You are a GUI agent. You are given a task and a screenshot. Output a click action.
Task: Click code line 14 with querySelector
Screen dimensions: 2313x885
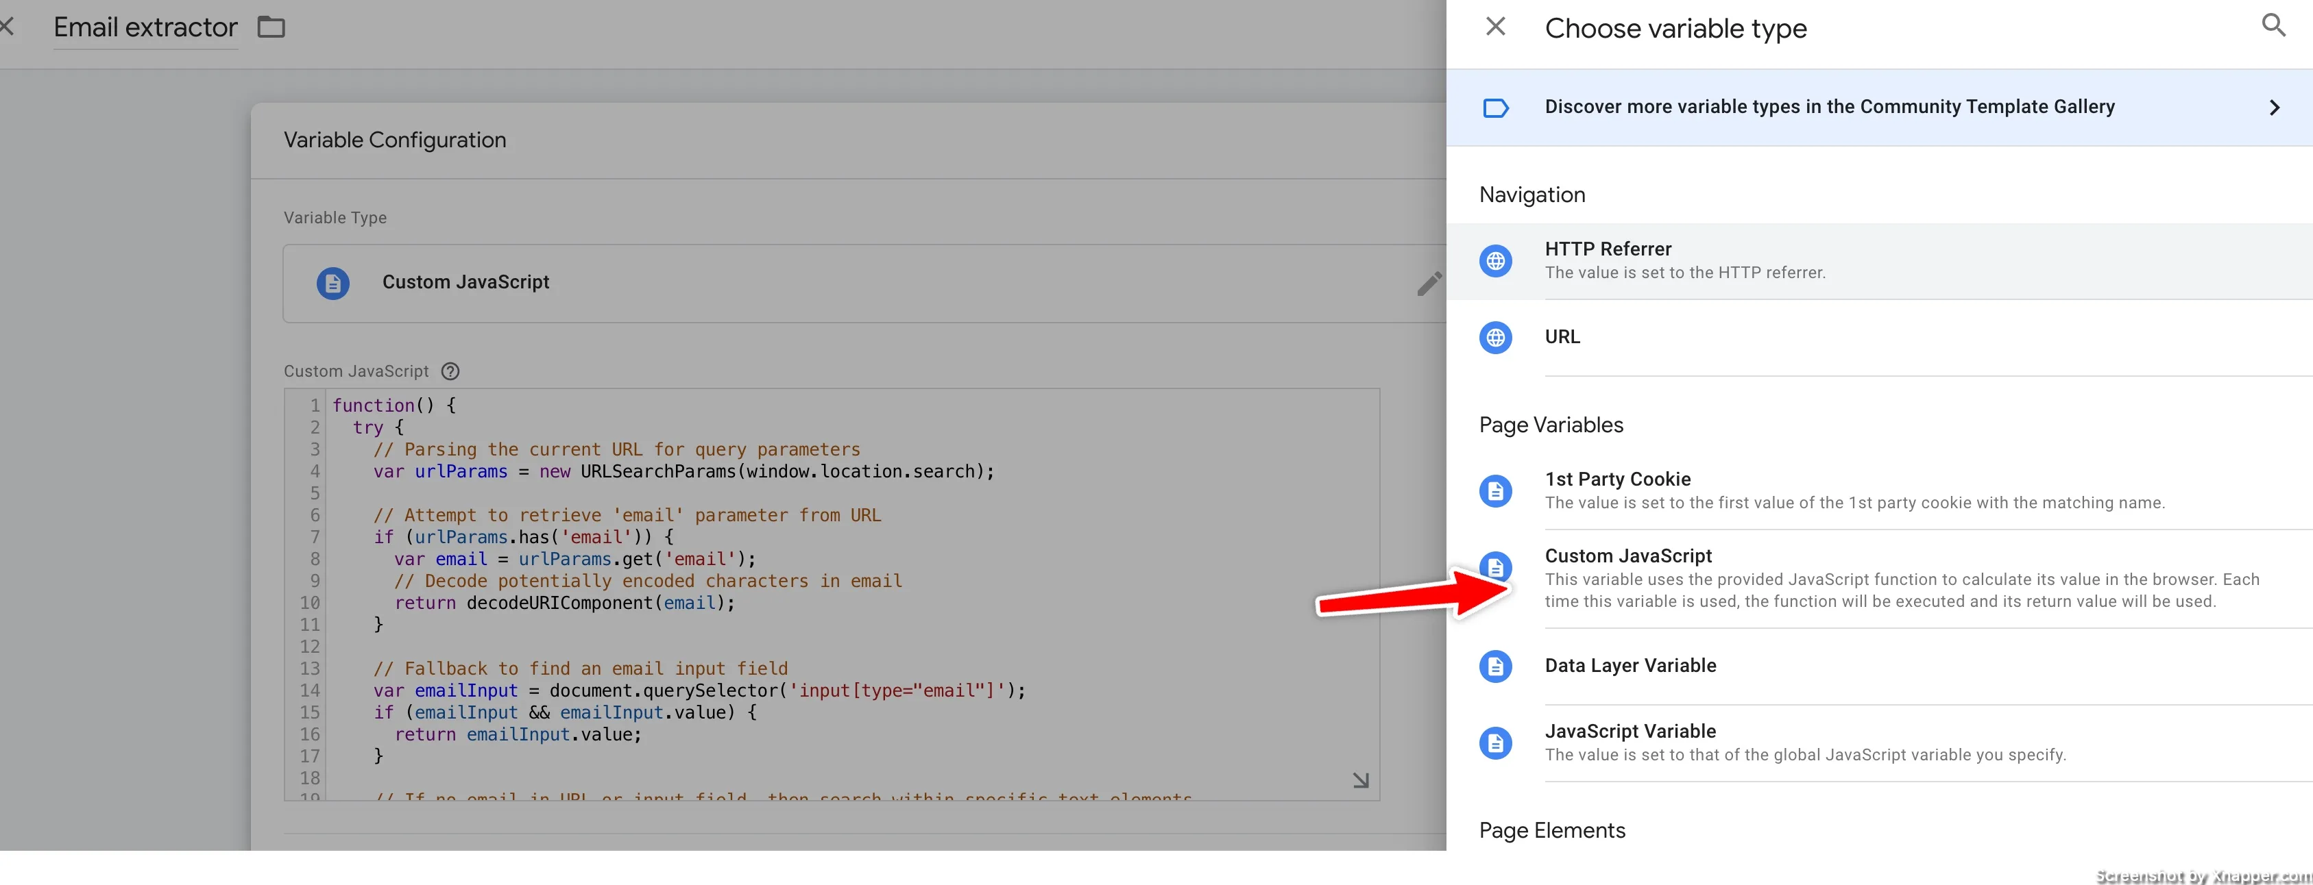[x=699, y=690]
